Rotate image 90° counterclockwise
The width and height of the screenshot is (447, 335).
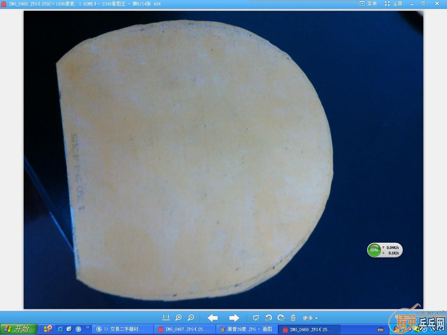pos(269,318)
